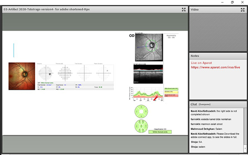Click the threshold dB visual field plot
This screenshot has height=155, width=248.
[x=65, y=73]
